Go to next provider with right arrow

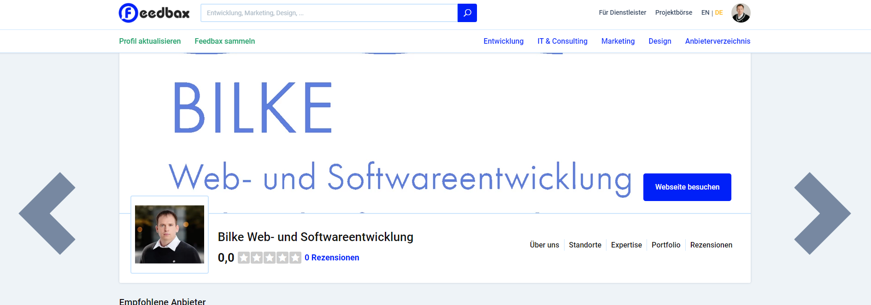point(822,213)
